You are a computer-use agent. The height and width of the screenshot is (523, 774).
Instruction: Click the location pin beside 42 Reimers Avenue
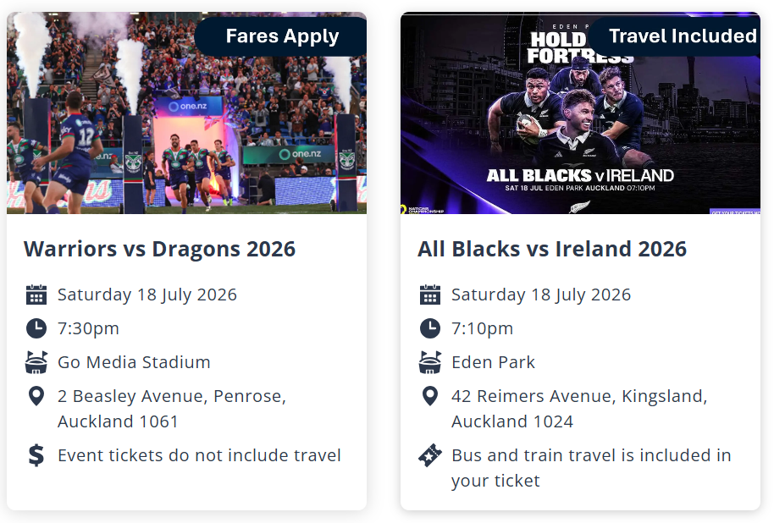[430, 396]
